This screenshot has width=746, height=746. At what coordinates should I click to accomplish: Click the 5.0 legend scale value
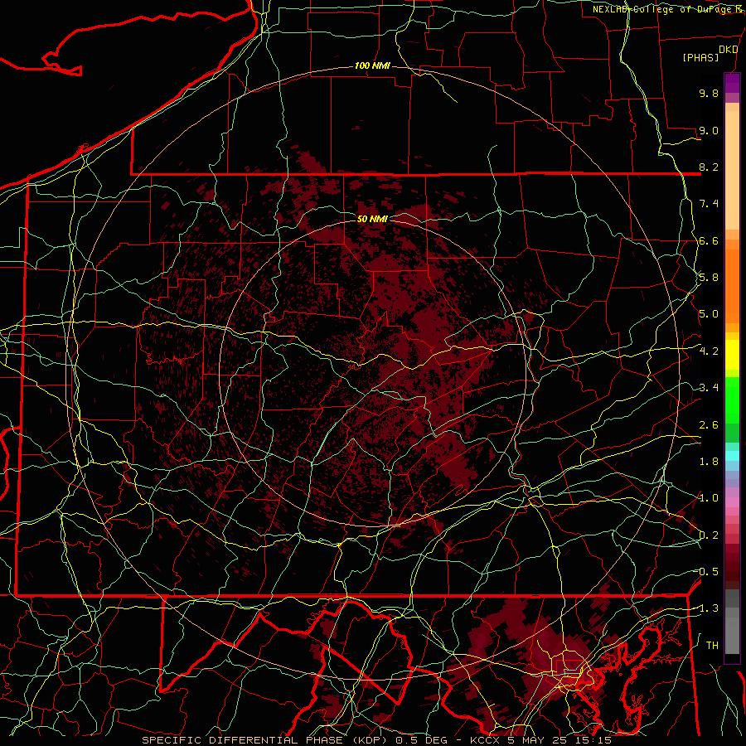click(709, 314)
